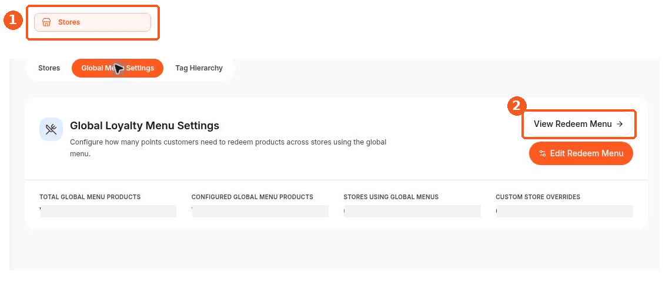Click the storefront icon next to Stores
This screenshot has width=669, height=282.
click(x=46, y=22)
